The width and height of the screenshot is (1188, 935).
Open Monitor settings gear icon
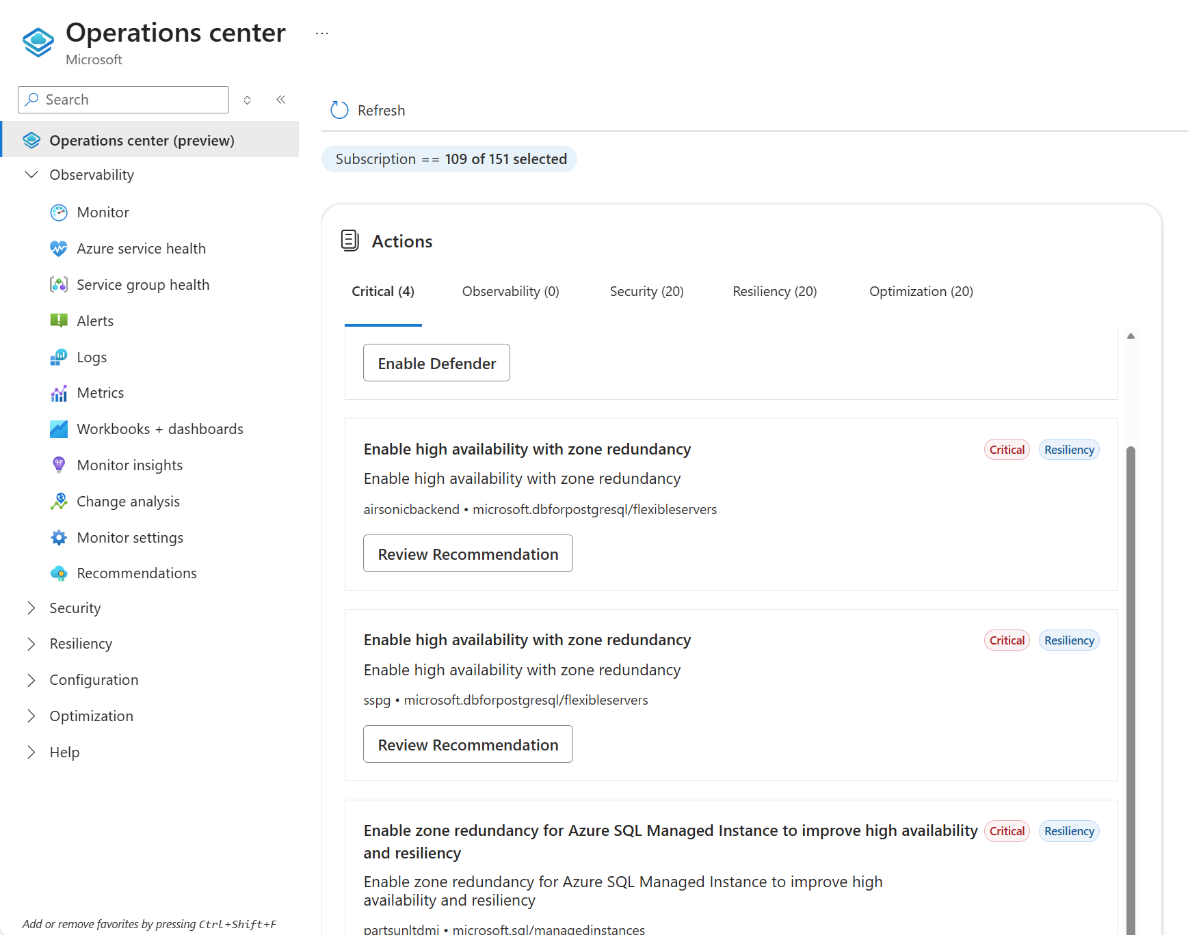pyautogui.click(x=59, y=537)
